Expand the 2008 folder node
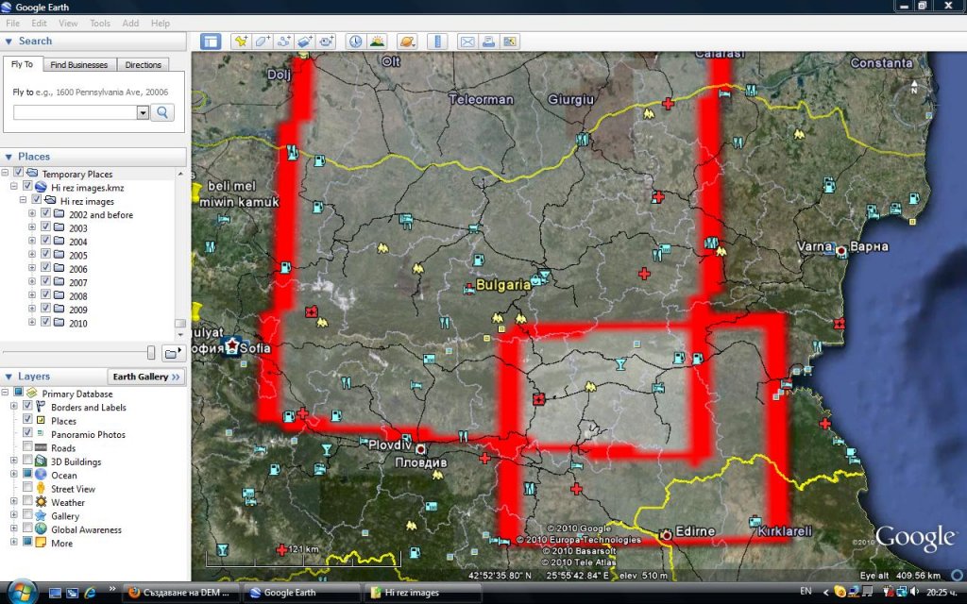The image size is (967, 604). pos(32,295)
